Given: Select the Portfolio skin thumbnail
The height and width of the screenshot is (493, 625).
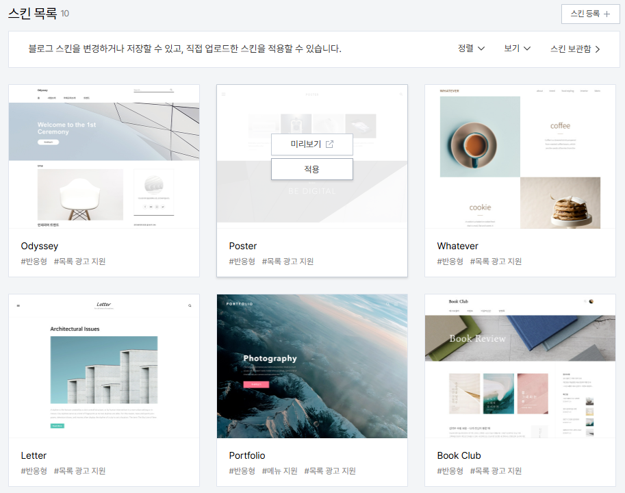Looking at the screenshot, I should 312,366.
